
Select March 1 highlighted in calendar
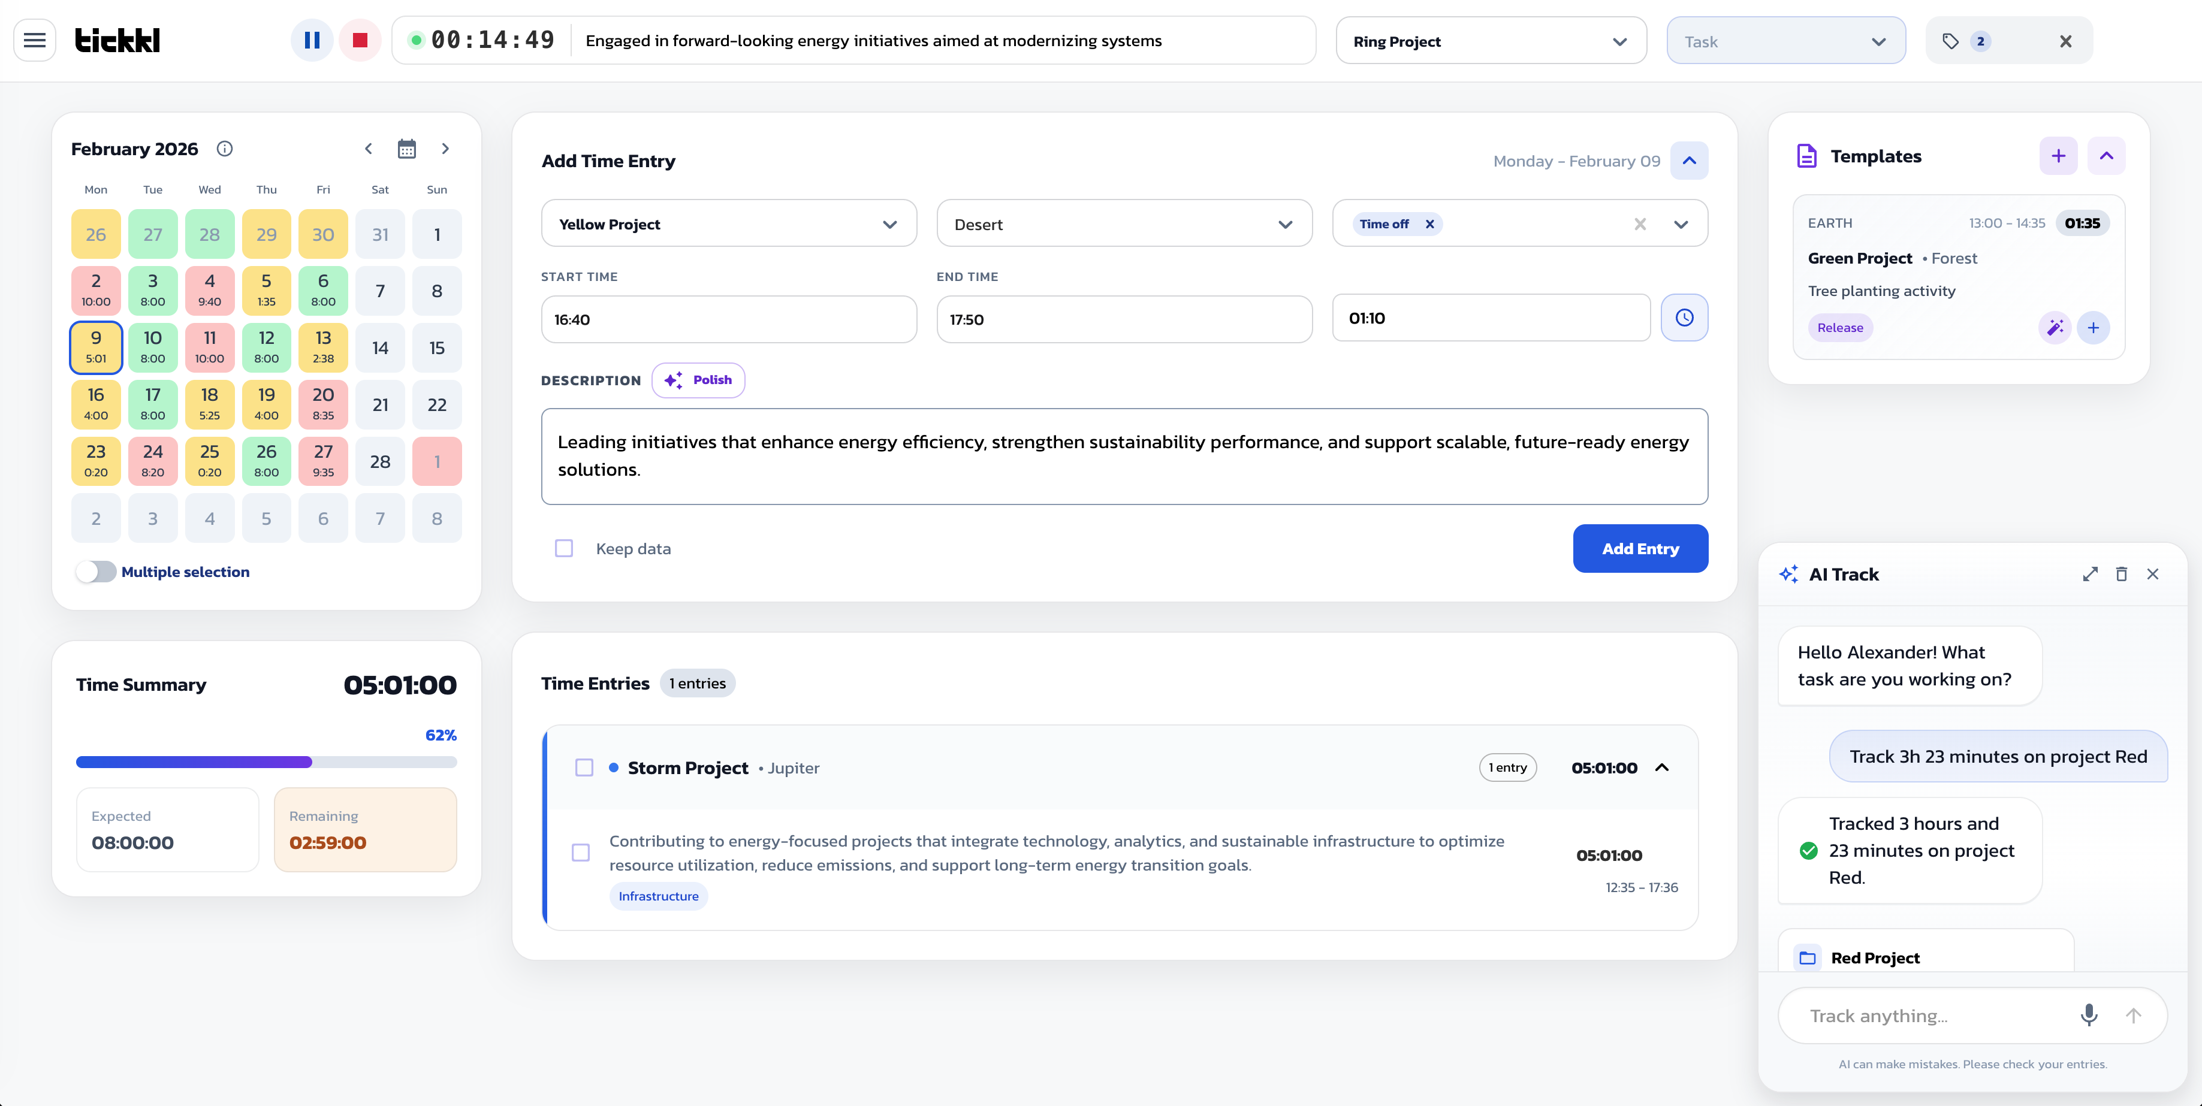click(x=437, y=461)
